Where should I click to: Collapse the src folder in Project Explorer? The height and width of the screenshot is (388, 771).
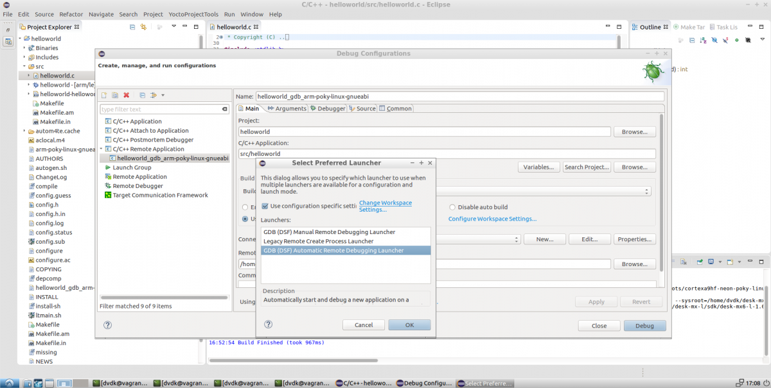click(24, 67)
